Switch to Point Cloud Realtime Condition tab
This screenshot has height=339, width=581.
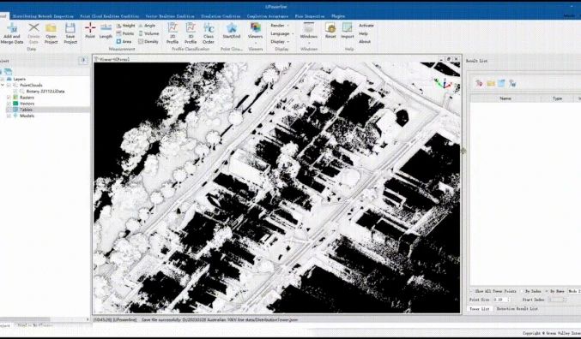110,16
